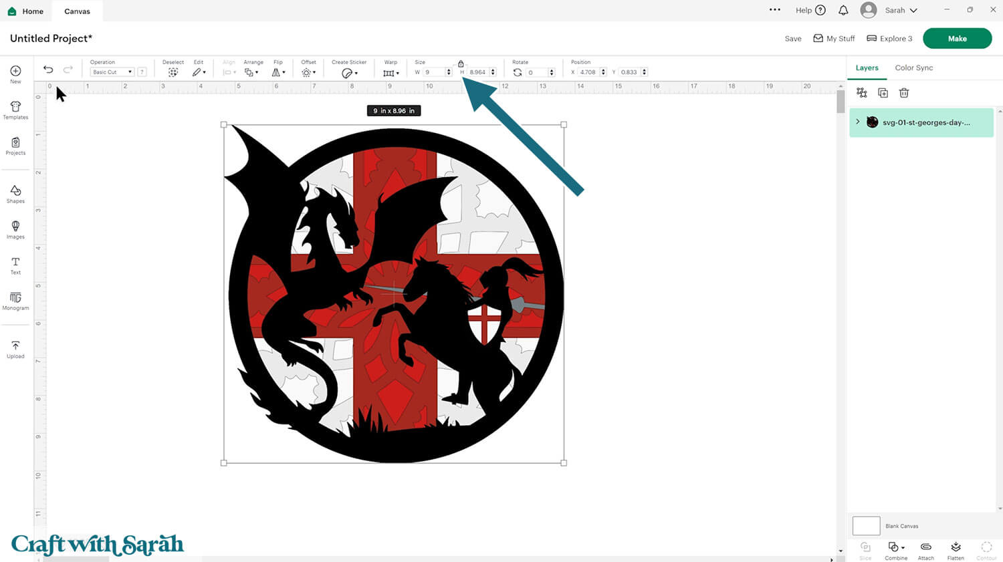Click the Help question mark icon
The image size is (1003, 562).
click(x=820, y=10)
